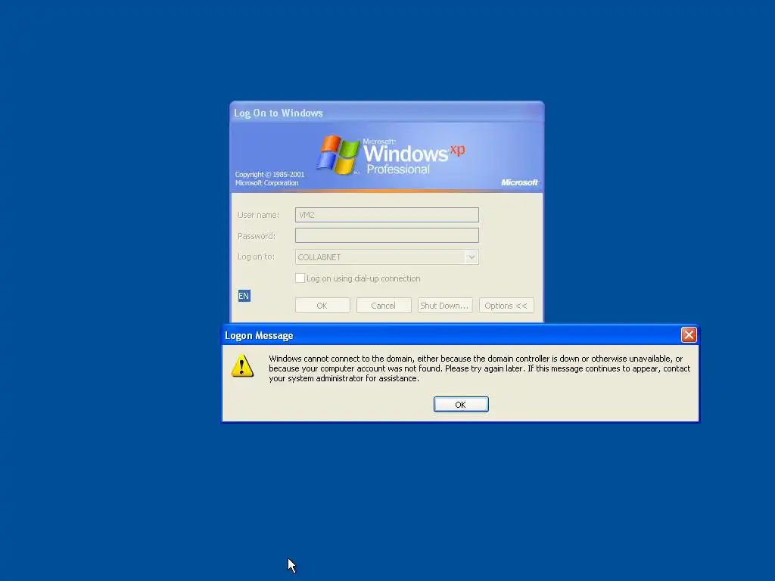775x581 pixels.
Task: Click the Microsoft brand logo text
Action: tap(519, 182)
